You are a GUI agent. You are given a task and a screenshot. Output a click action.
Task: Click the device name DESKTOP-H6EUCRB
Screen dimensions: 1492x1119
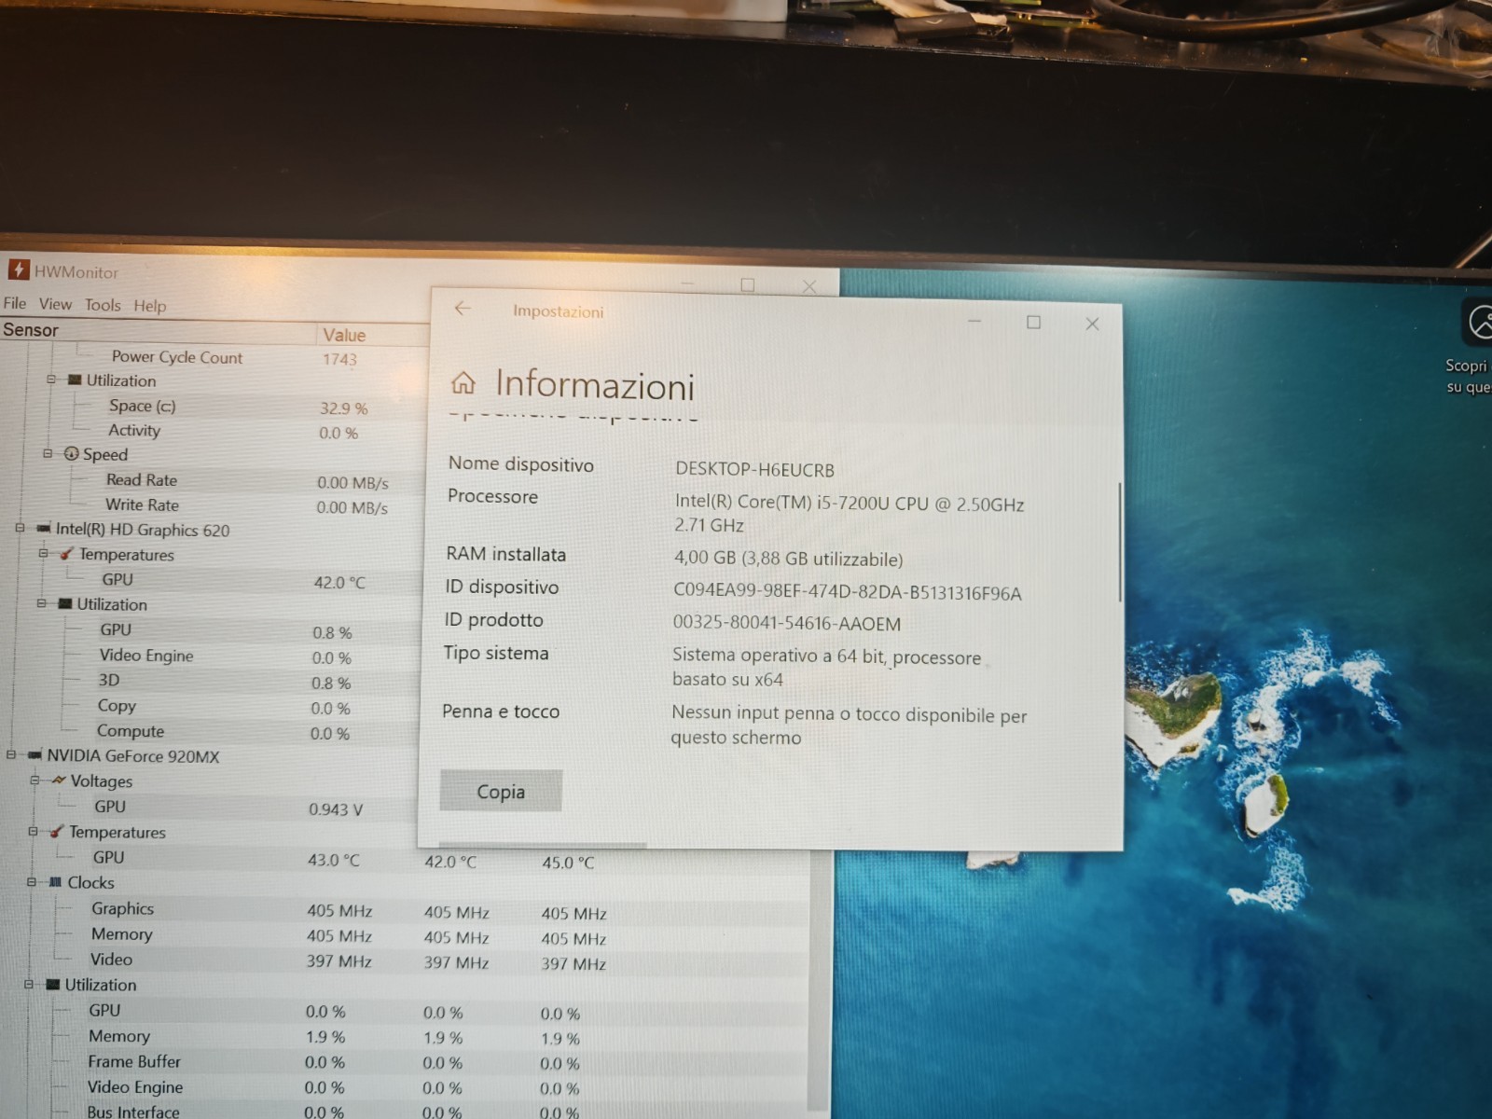(x=755, y=470)
